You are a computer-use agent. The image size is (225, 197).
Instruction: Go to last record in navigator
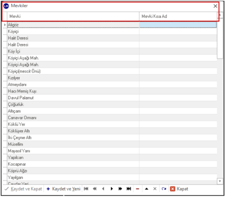[x=129, y=189]
